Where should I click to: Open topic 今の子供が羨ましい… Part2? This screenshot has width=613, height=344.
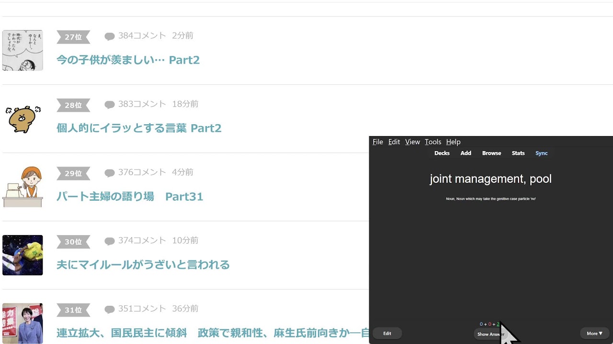(x=128, y=60)
